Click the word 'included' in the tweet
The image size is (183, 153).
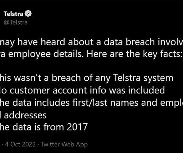[x=146, y=90]
